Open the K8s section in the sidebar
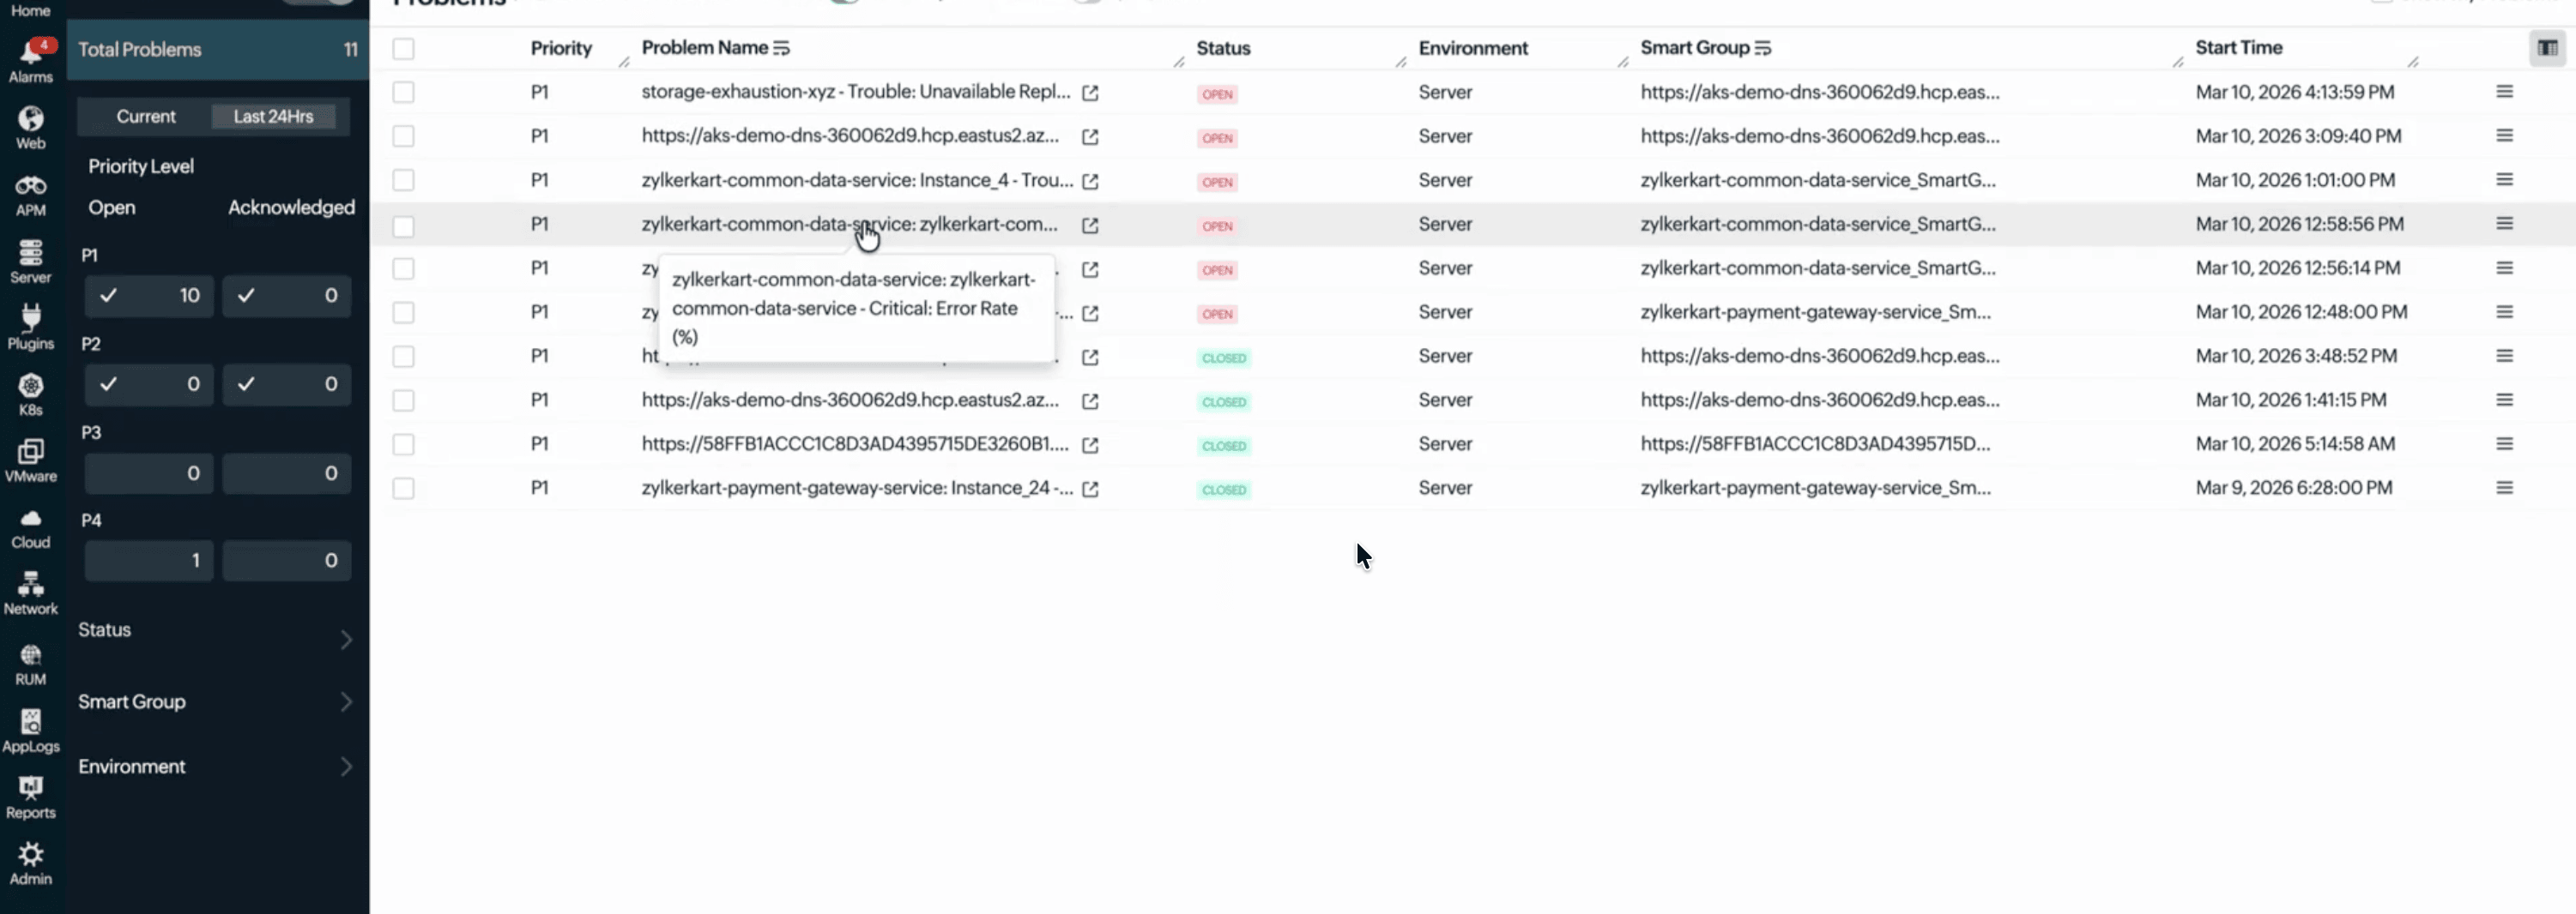Screen dimensions: 2576x914 click(x=31, y=394)
